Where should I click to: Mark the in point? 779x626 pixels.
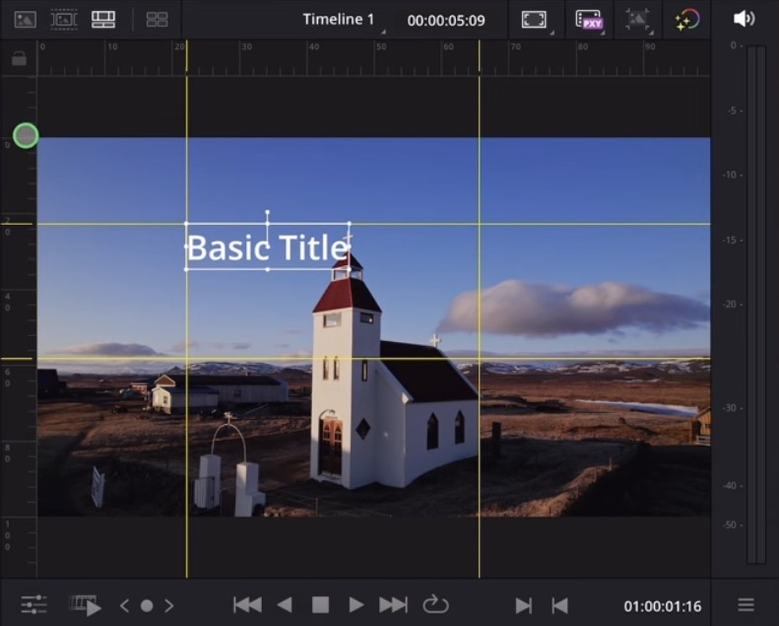pos(523,605)
